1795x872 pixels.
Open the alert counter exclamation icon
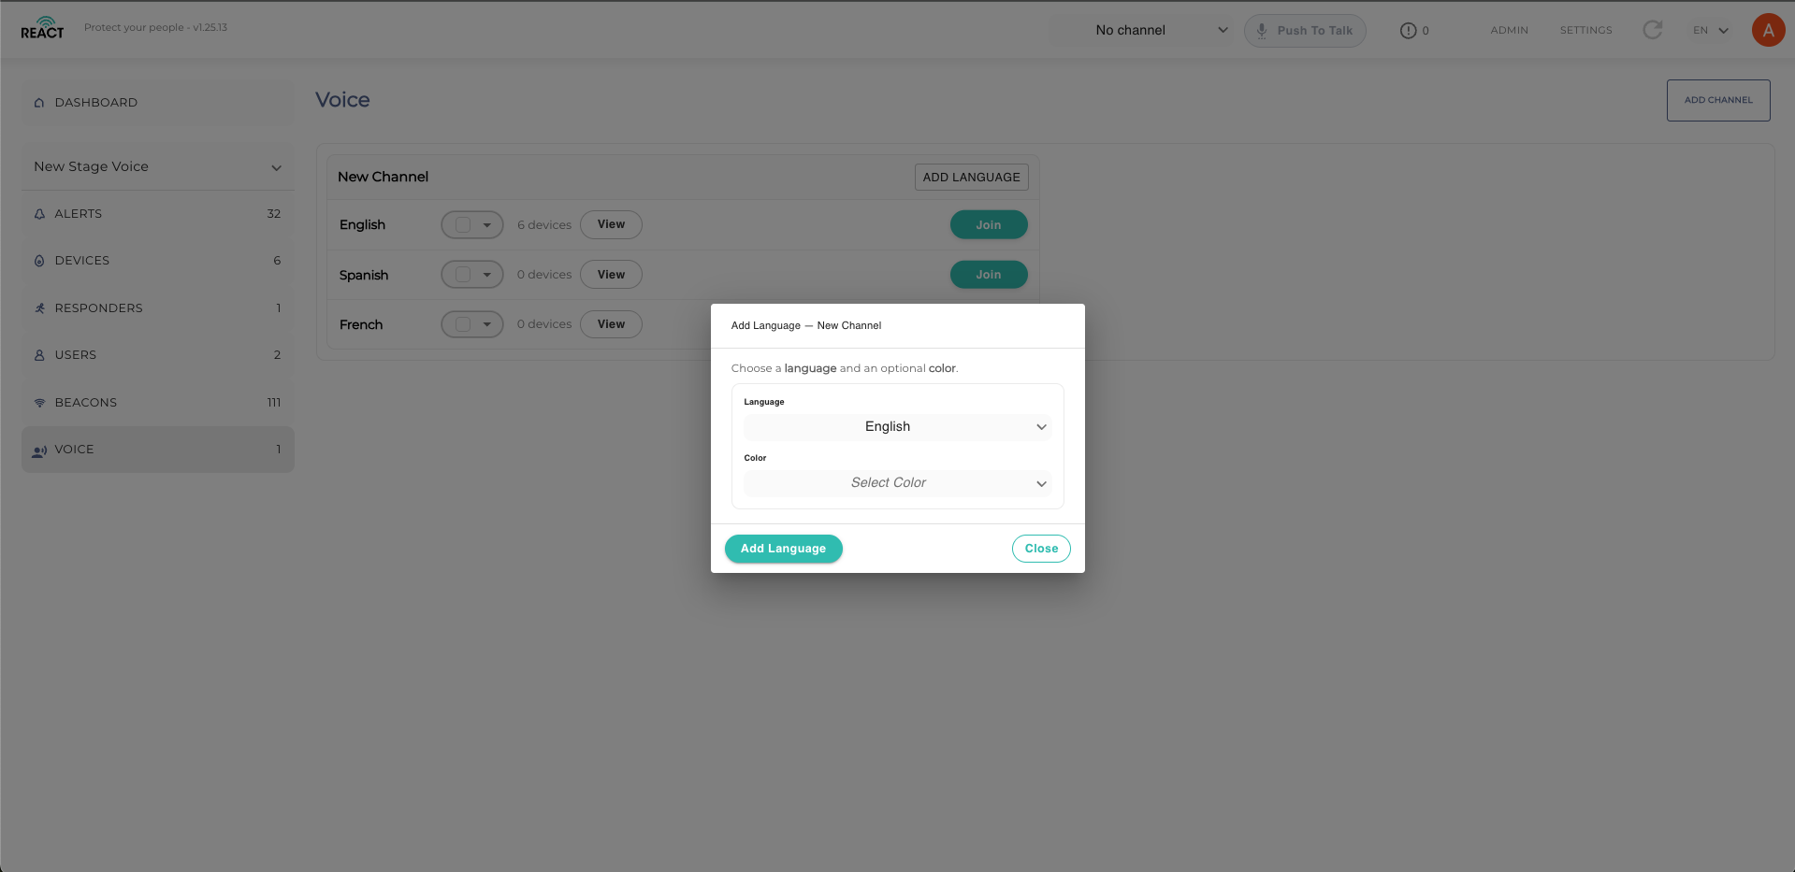(1408, 31)
